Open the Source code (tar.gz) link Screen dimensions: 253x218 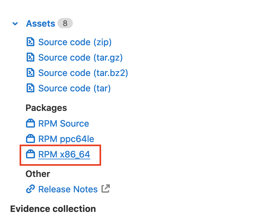click(80, 57)
